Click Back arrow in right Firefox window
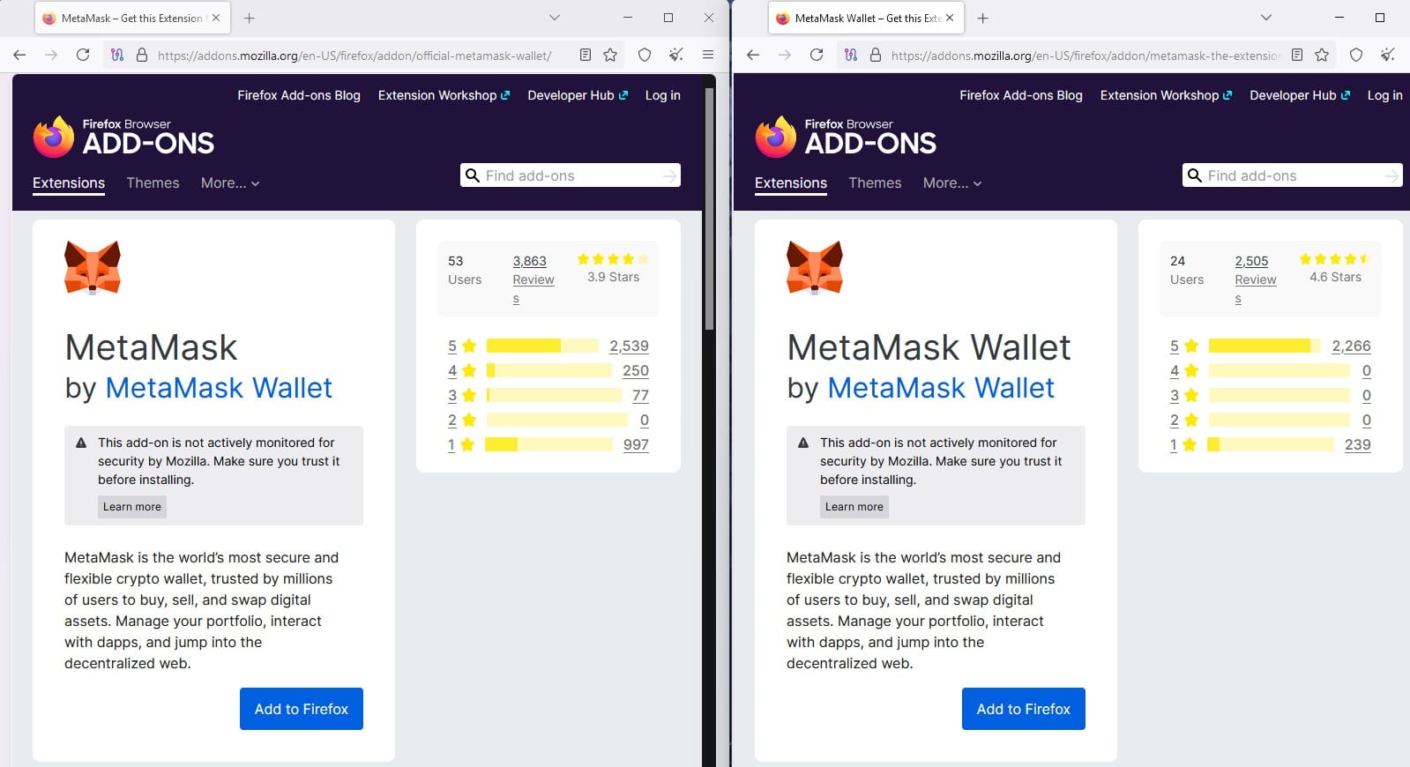Viewport: 1410px width, 767px height. 753,55
